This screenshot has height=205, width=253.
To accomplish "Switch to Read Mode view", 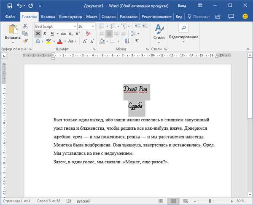I will (161, 201).
